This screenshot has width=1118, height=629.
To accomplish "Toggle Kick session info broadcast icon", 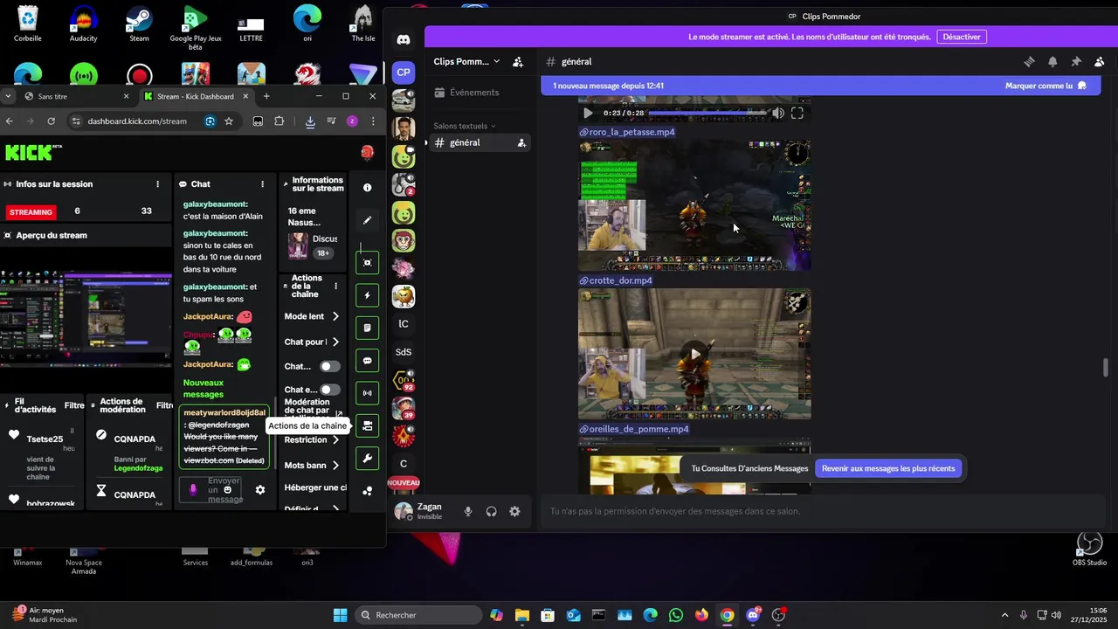I will tap(367, 393).
